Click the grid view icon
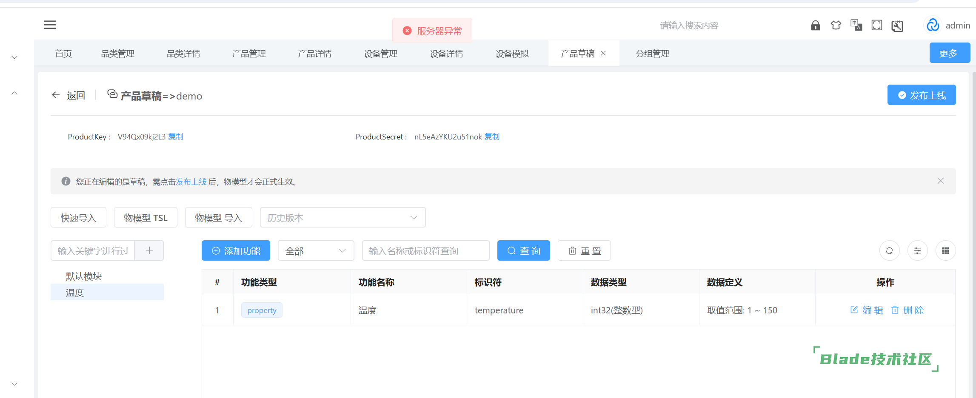The height and width of the screenshot is (398, 976). [945, 251]
